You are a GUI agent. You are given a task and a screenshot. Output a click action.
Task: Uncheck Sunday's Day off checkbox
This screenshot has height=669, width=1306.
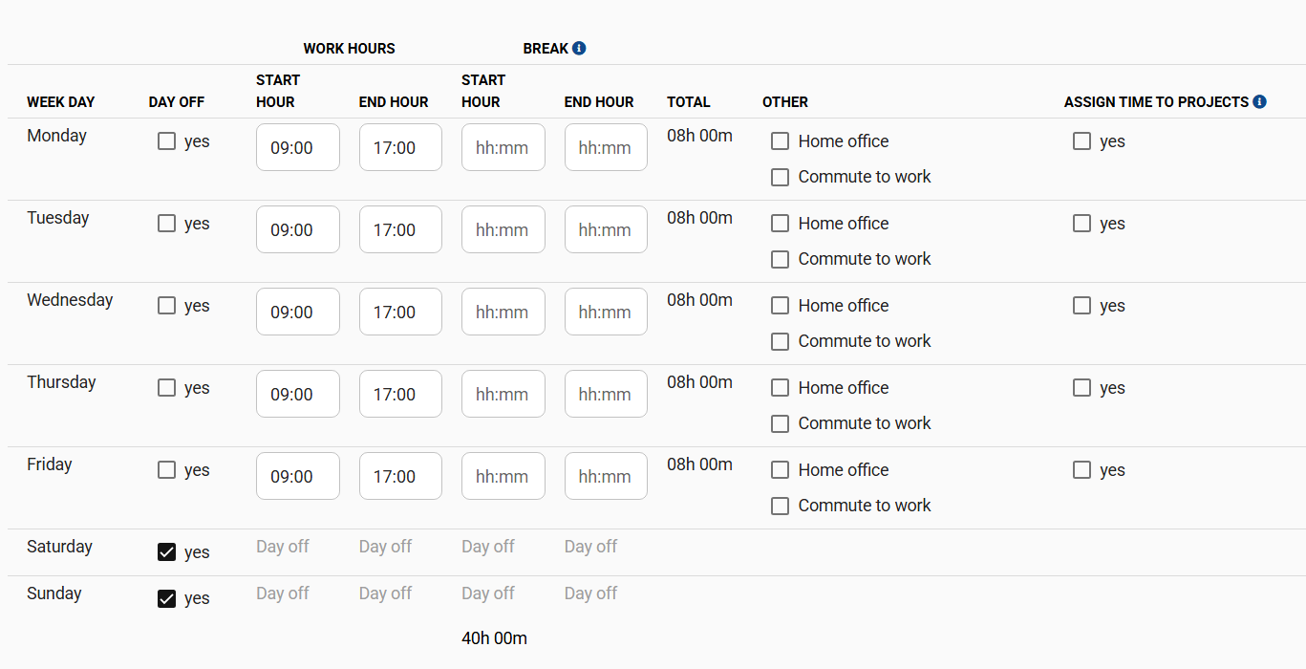(x=167, y=598)
